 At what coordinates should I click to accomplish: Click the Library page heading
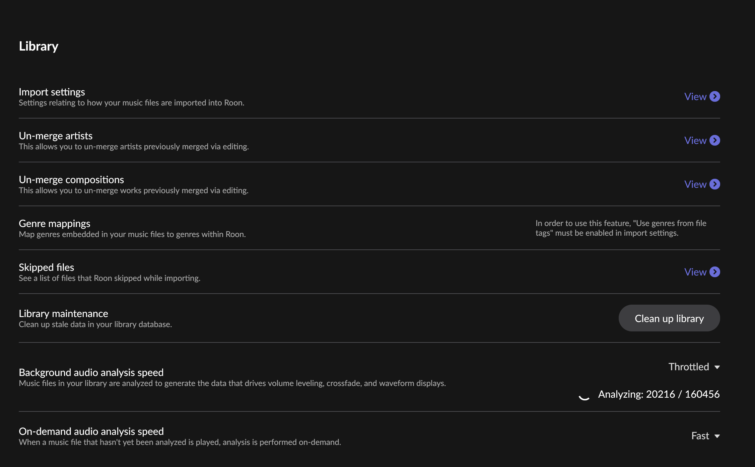(x=39, y=46)
